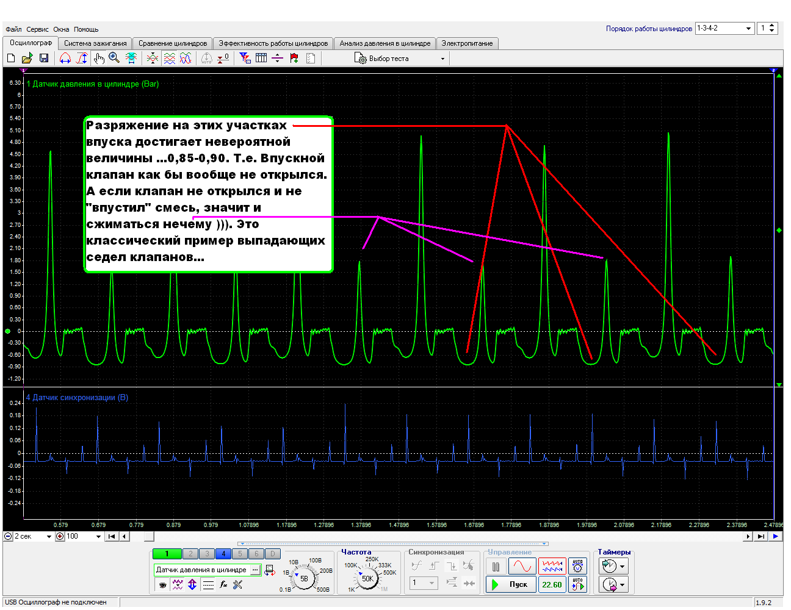The height and width of the screenshot is (610, 791).
Task: Open the Файл menu
Action: pyautogui.click(x=13, y=29)
